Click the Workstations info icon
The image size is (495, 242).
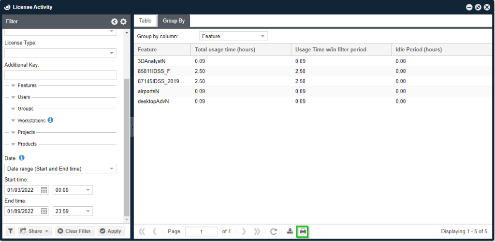(x=50, y=120)
